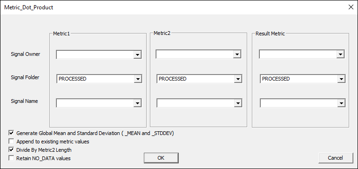
Task: Expand Metric2 Signal Name dropdown arrow
Action: point(238,103)
